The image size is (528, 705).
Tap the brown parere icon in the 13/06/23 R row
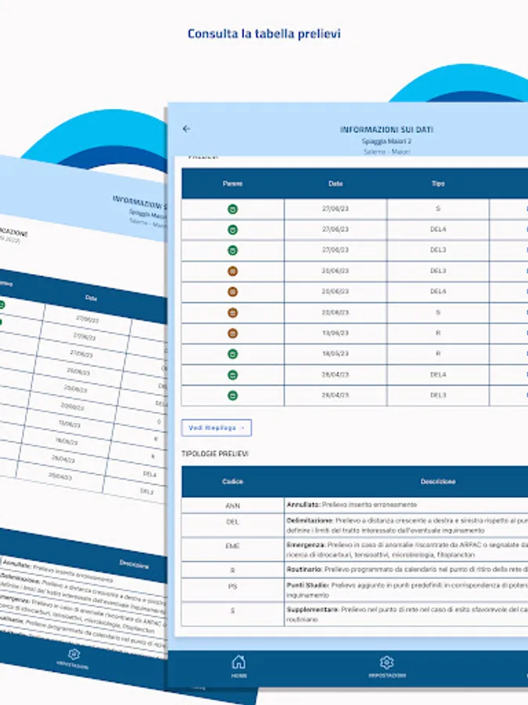(x=232, y=333)
